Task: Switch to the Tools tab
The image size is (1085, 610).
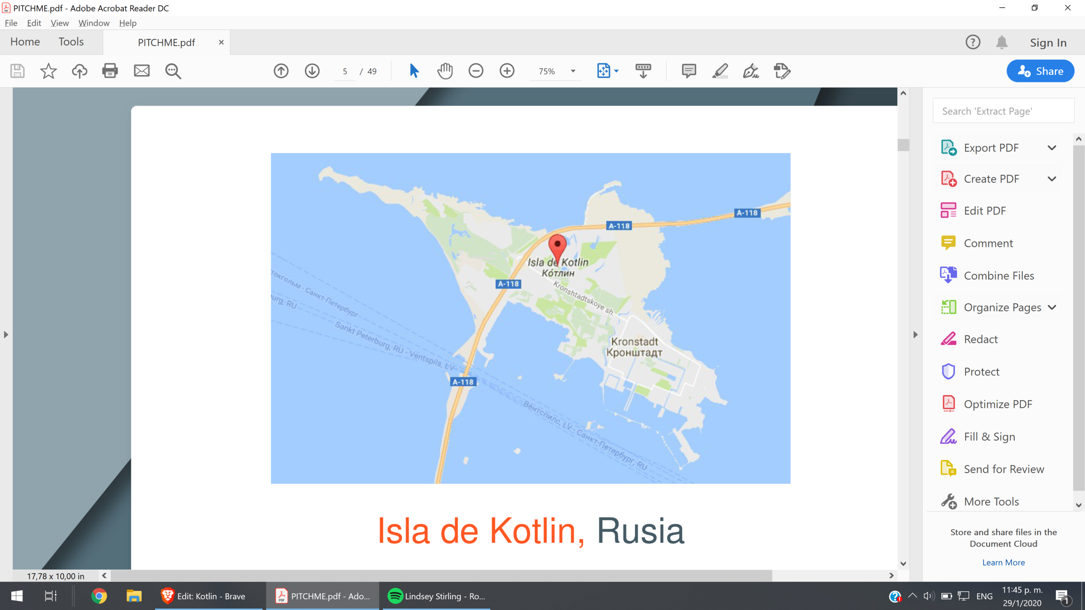Action: [x=71, y=42]
